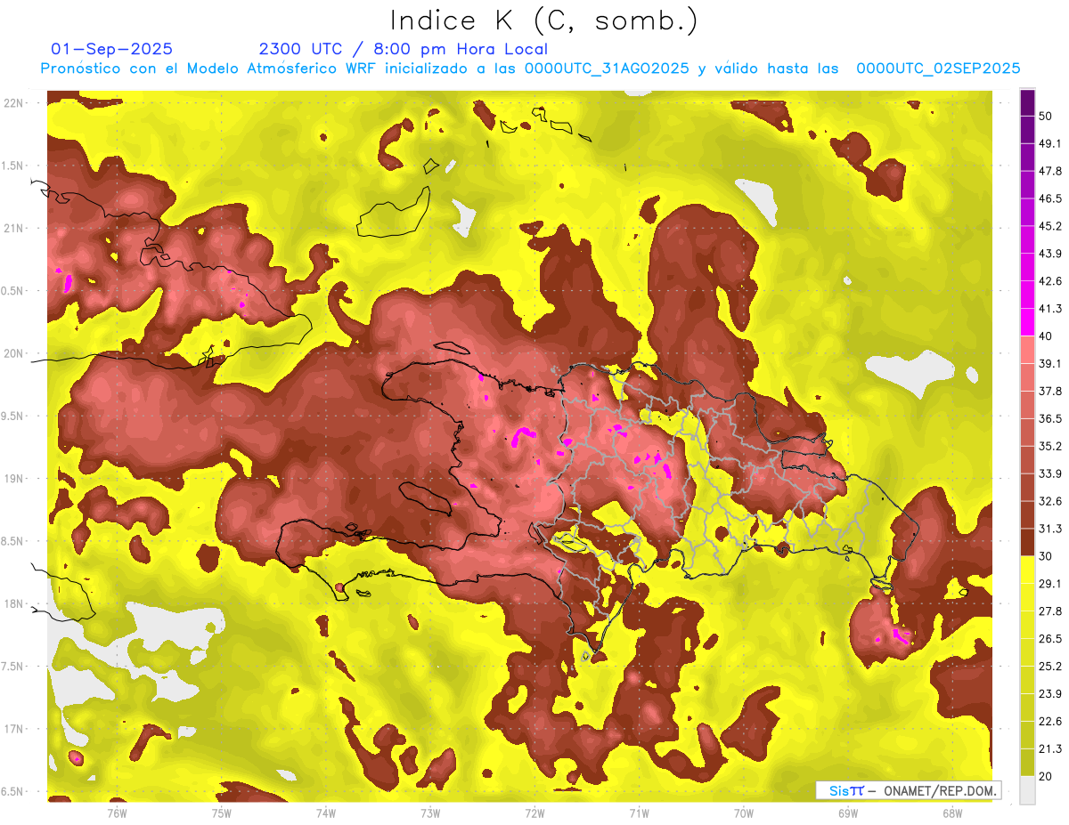Click the '25.2' colorbar label

[x=1050, y=666]
